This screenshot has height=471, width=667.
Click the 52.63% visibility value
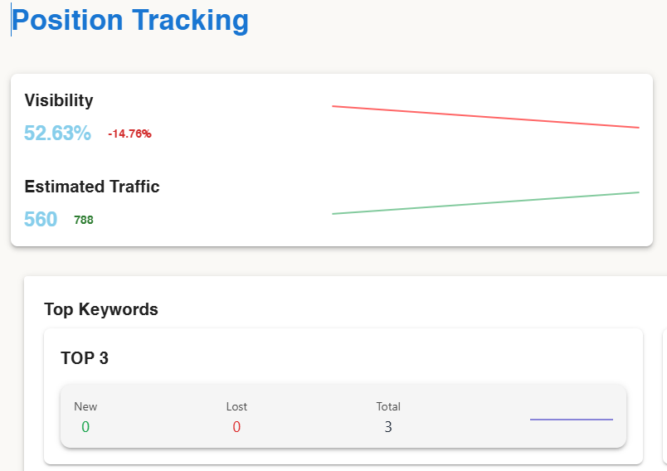[57, 133]
